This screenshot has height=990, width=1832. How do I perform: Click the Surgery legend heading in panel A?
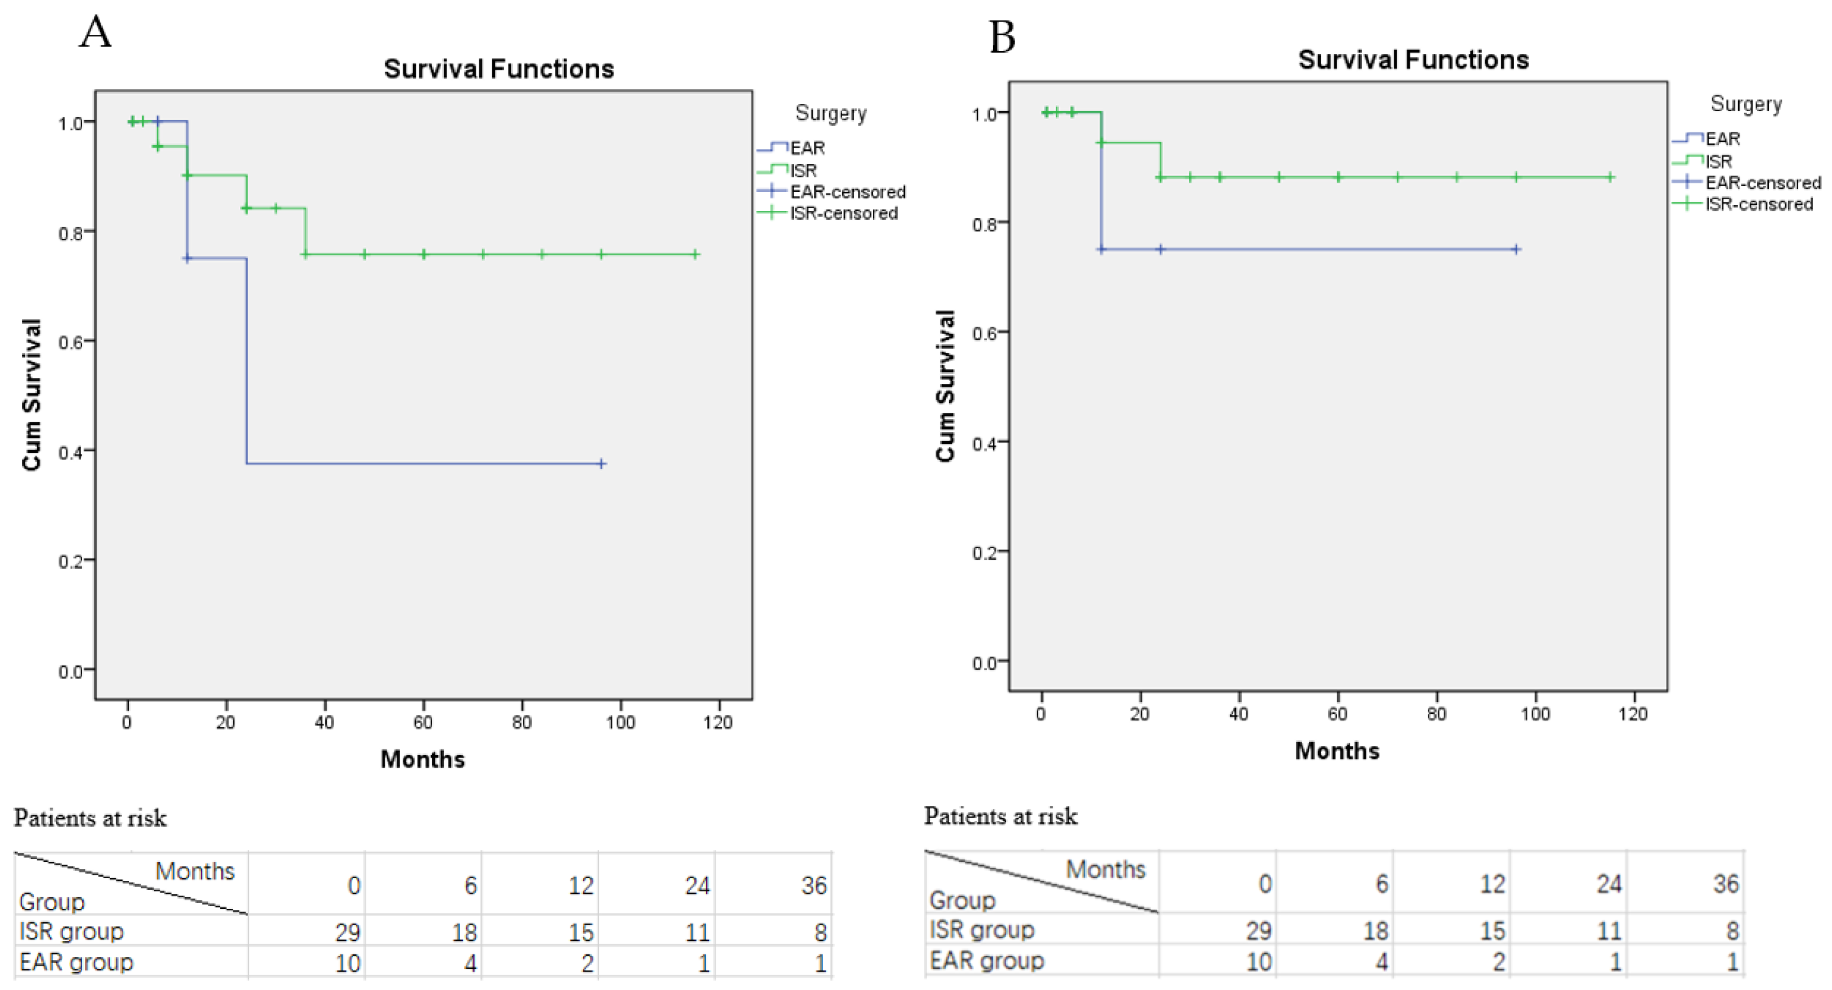(x=831, y=114)
